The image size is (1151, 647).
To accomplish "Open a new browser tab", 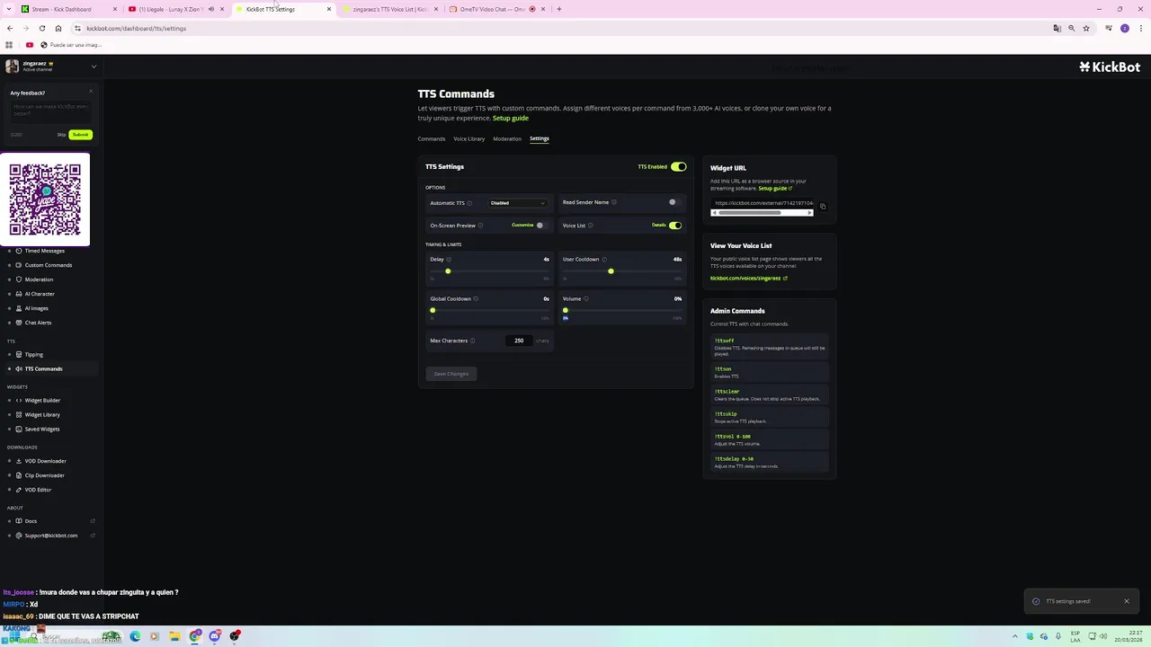I will [x=559, y=9].
